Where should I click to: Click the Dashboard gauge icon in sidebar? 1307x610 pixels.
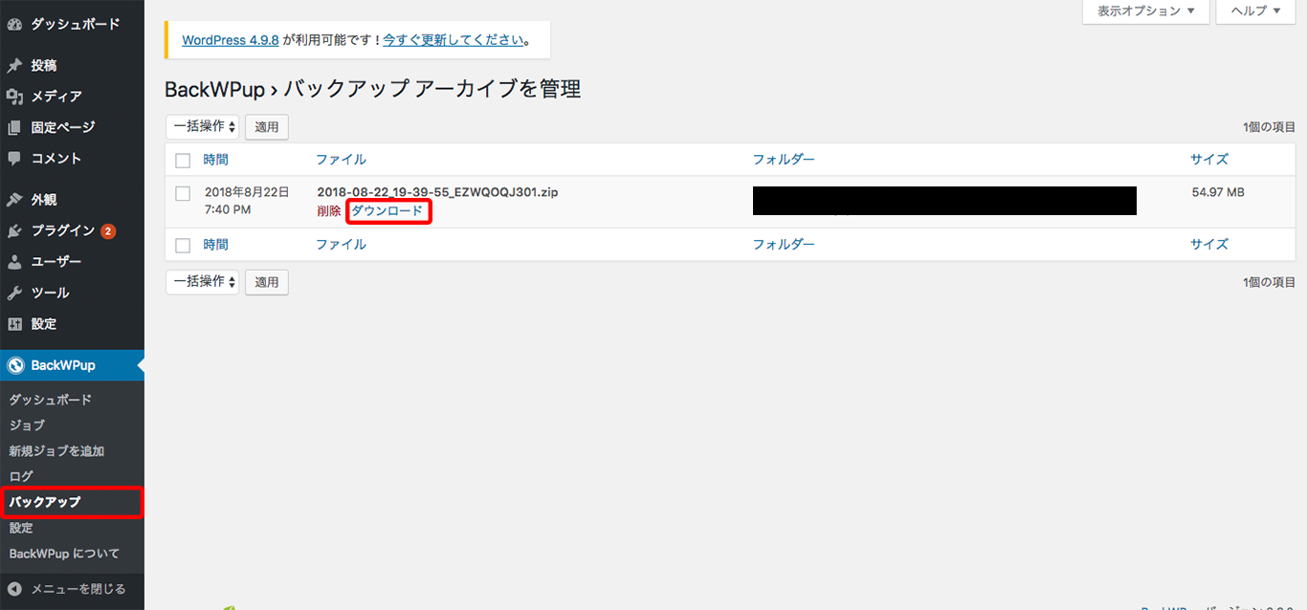tap(14, 24)
